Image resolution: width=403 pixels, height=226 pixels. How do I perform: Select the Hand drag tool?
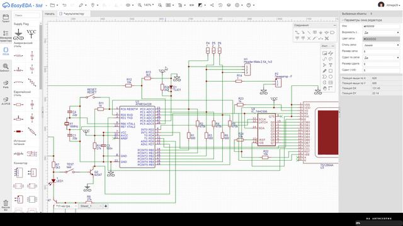tap(325, 89)
